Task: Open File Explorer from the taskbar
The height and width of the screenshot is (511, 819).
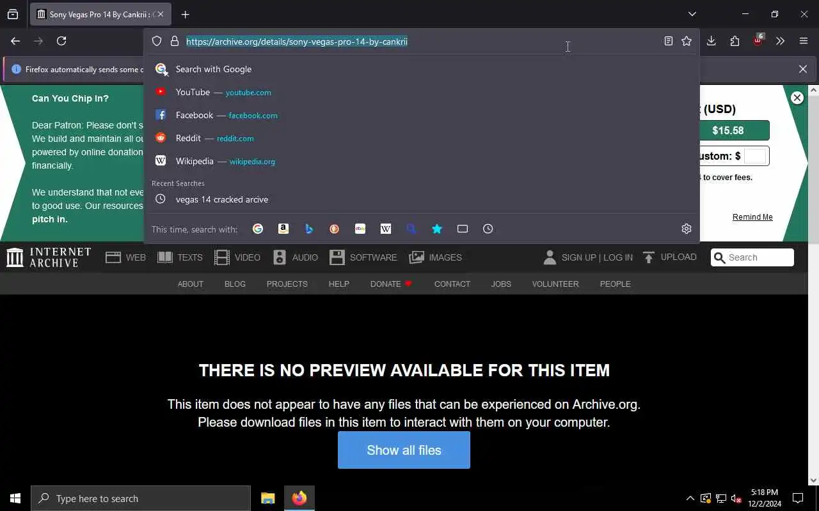Action: point(268,498)
